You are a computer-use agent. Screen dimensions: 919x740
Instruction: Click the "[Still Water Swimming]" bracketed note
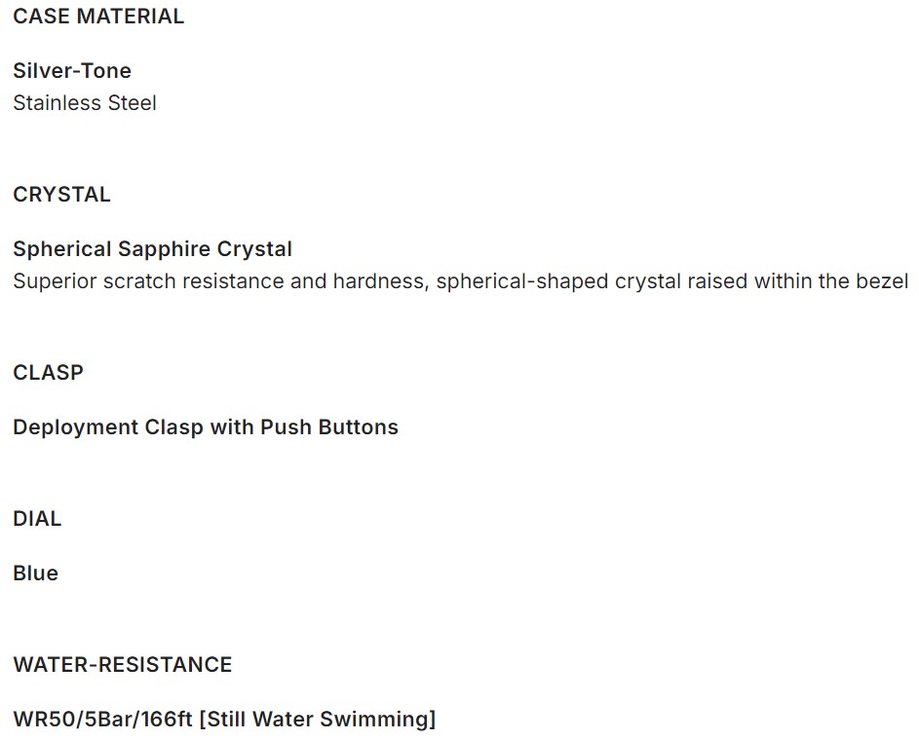point(317,720)
